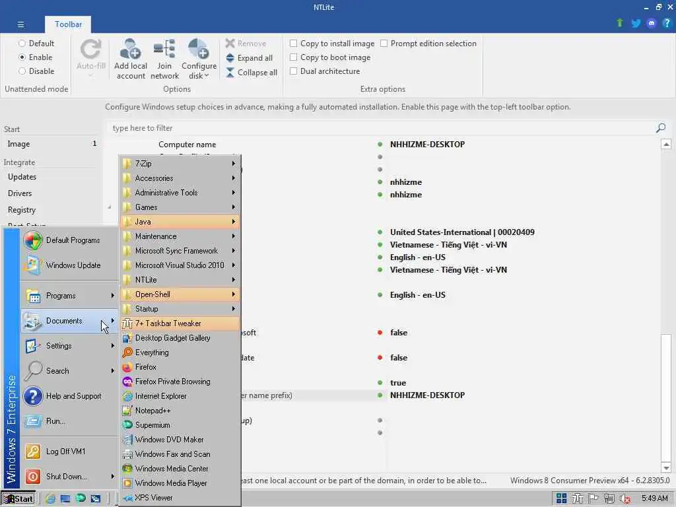The width and height of the screenshot is (676, 507).
Task: Open the Documents Start menu item
Action: pyautogui.click(x=69, y=321)
